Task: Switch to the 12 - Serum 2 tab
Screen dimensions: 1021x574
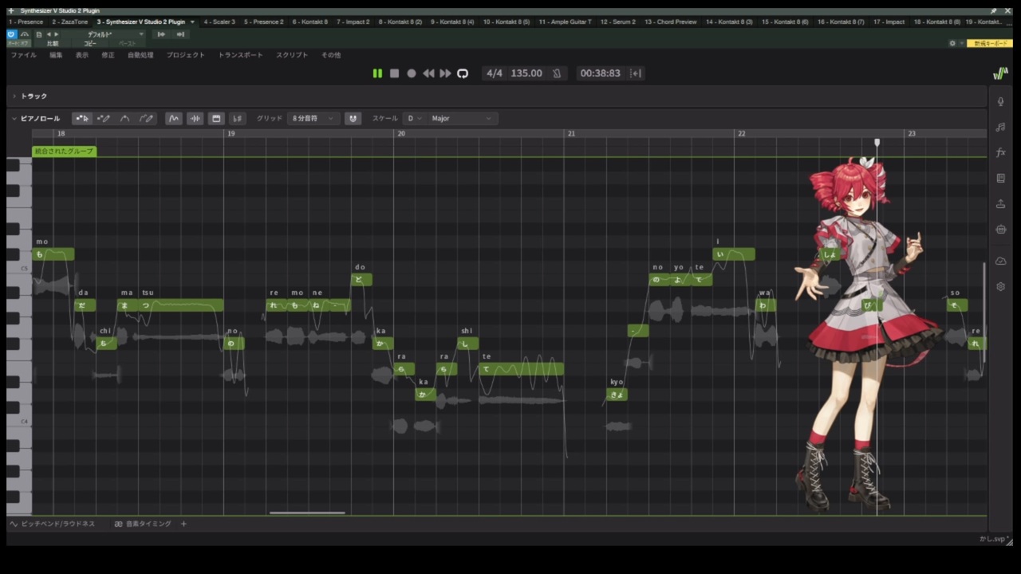Action: [618, 22]
